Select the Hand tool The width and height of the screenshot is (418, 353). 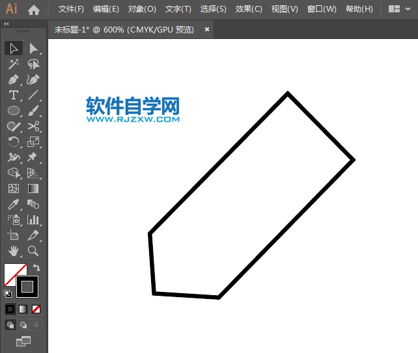[13, 251]
